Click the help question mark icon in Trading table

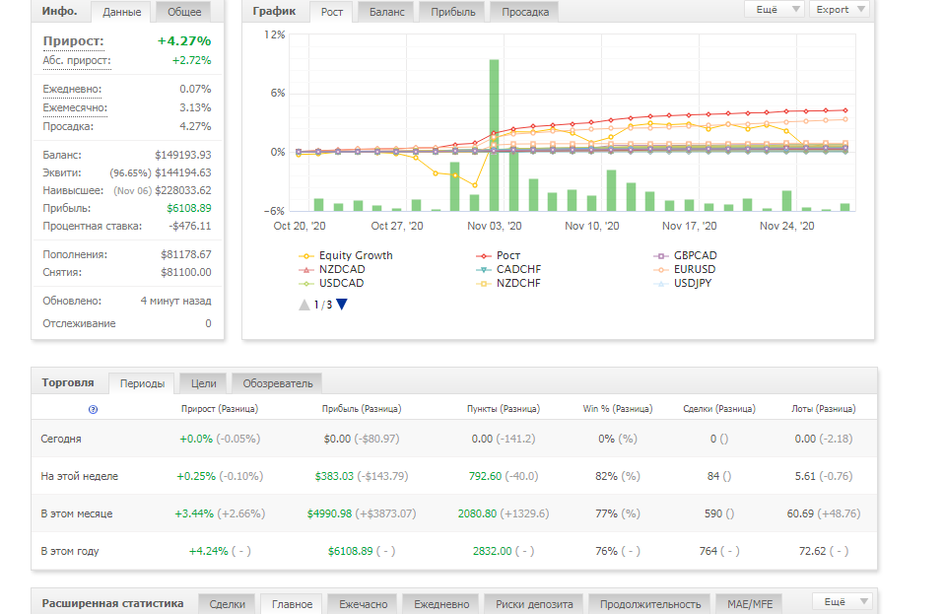pyautogui.click(x=93, y=409)
